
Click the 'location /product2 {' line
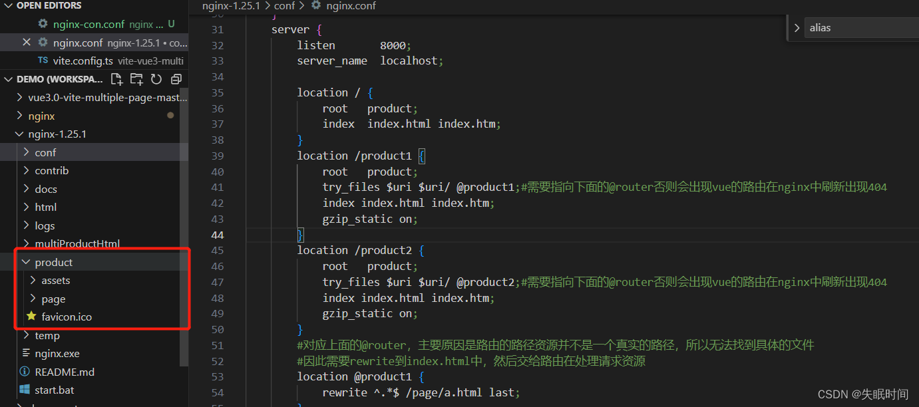[361, 250]
